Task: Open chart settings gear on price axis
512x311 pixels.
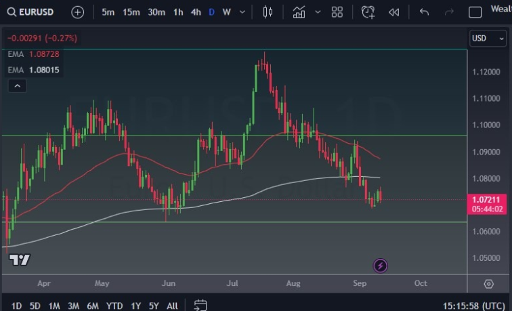Action: tap(488, 283)
